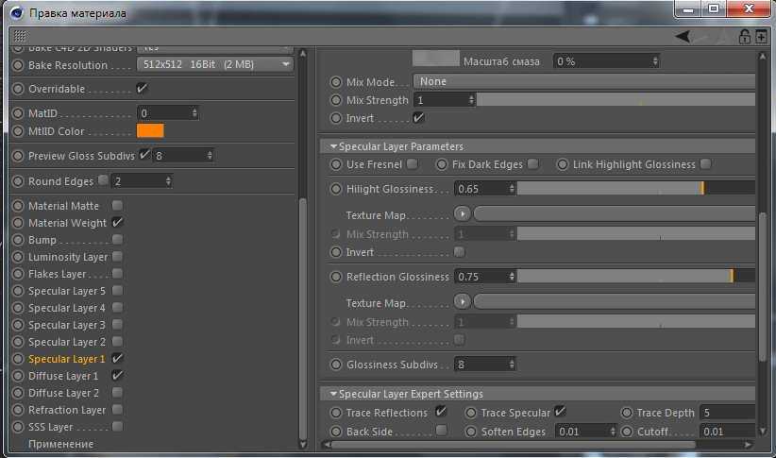Collapse the Specular Layer Parameters section

pos(333,146)
